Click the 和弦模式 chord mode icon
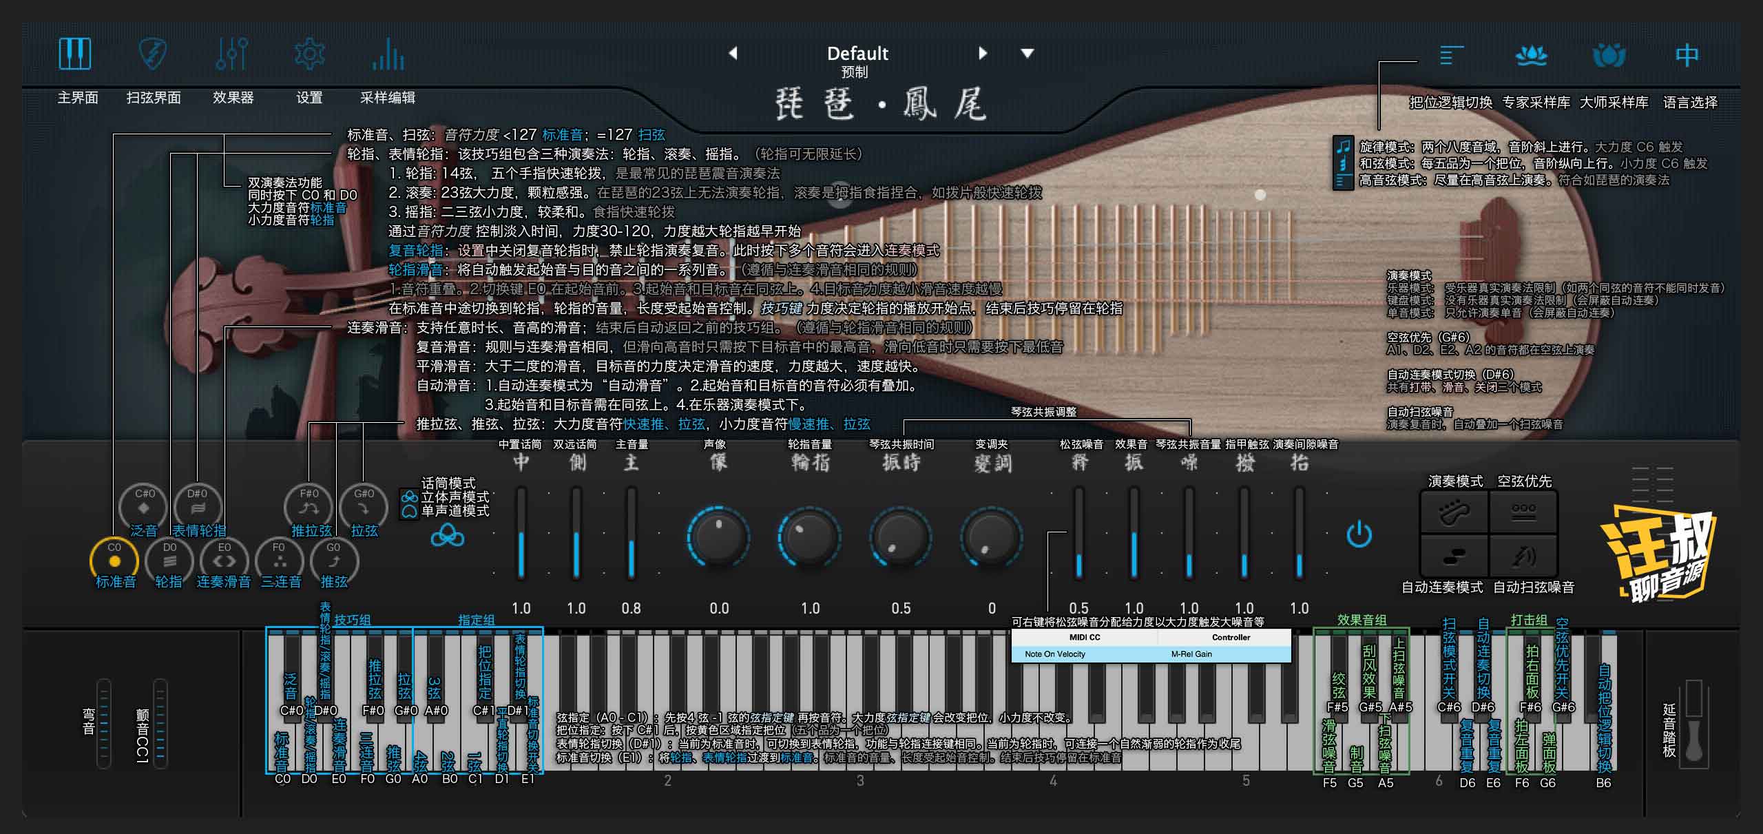 [1343, 164]
